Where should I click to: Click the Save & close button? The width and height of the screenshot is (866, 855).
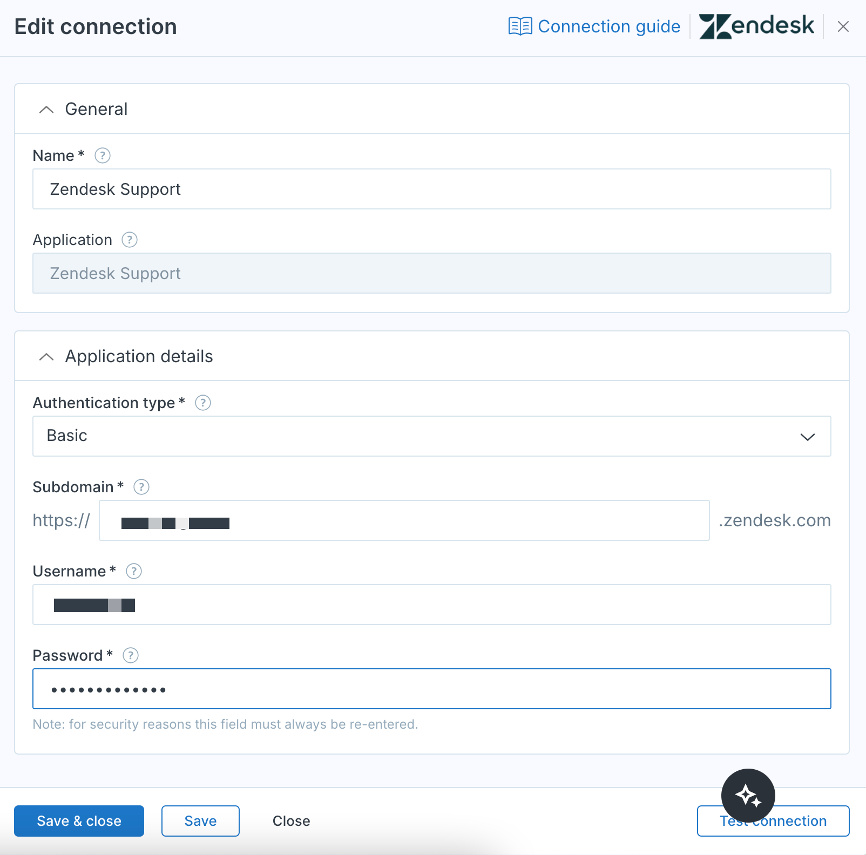[x=79, y=821]
